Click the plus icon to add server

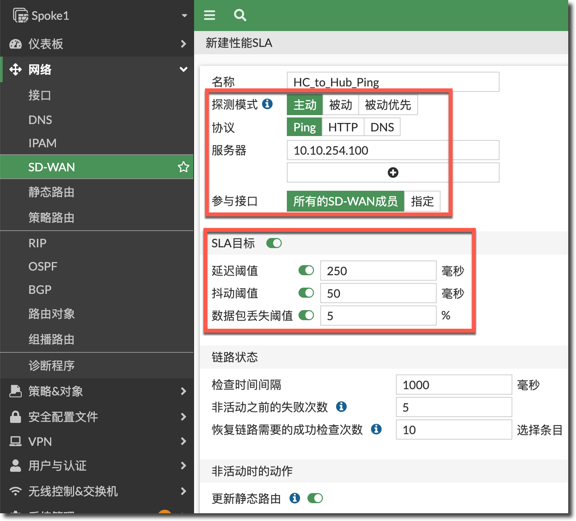coord(393,173)
